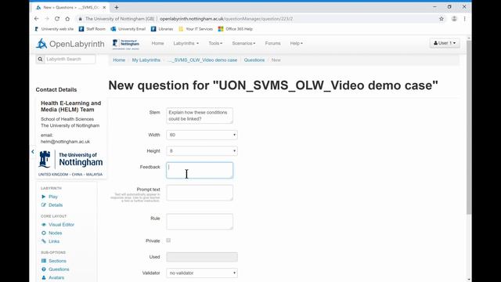Click the Visual Editor eye icon
Viewport: 501px width, 282px height.
coord(44,225)
